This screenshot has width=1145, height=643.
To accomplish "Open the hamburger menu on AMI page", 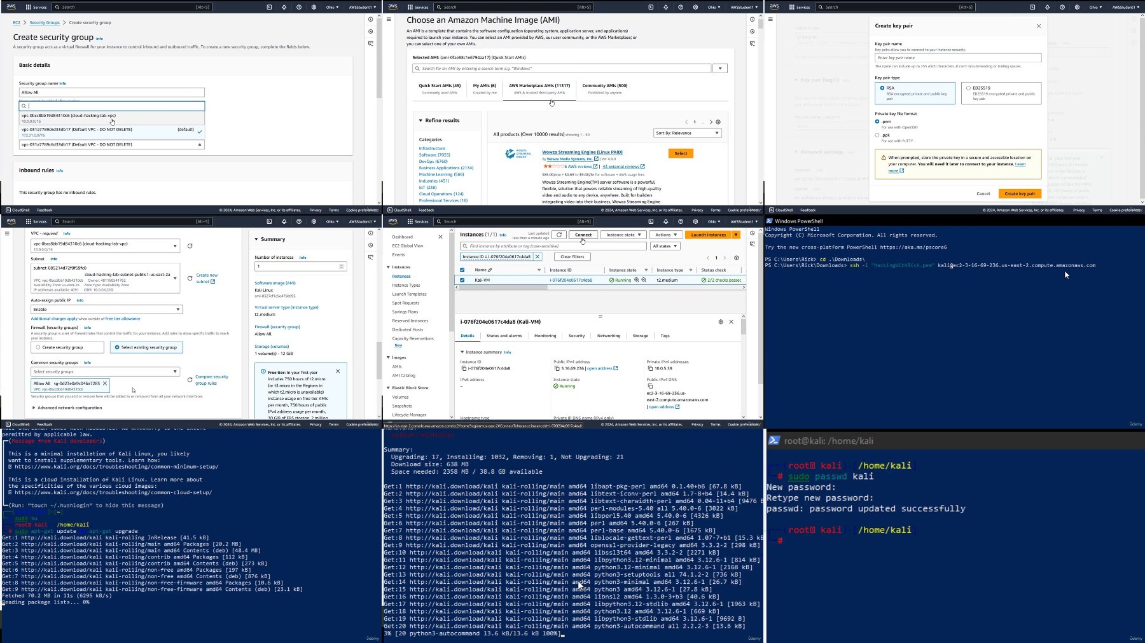I will (x=389, y=19).
